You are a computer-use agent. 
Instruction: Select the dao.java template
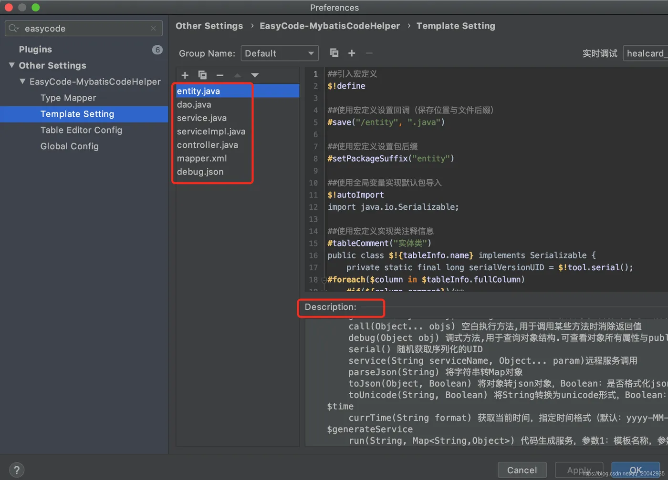194,104
